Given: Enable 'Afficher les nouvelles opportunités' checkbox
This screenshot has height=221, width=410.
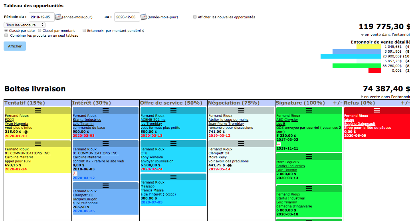Looking at the screenshot, I should (195, 17).
